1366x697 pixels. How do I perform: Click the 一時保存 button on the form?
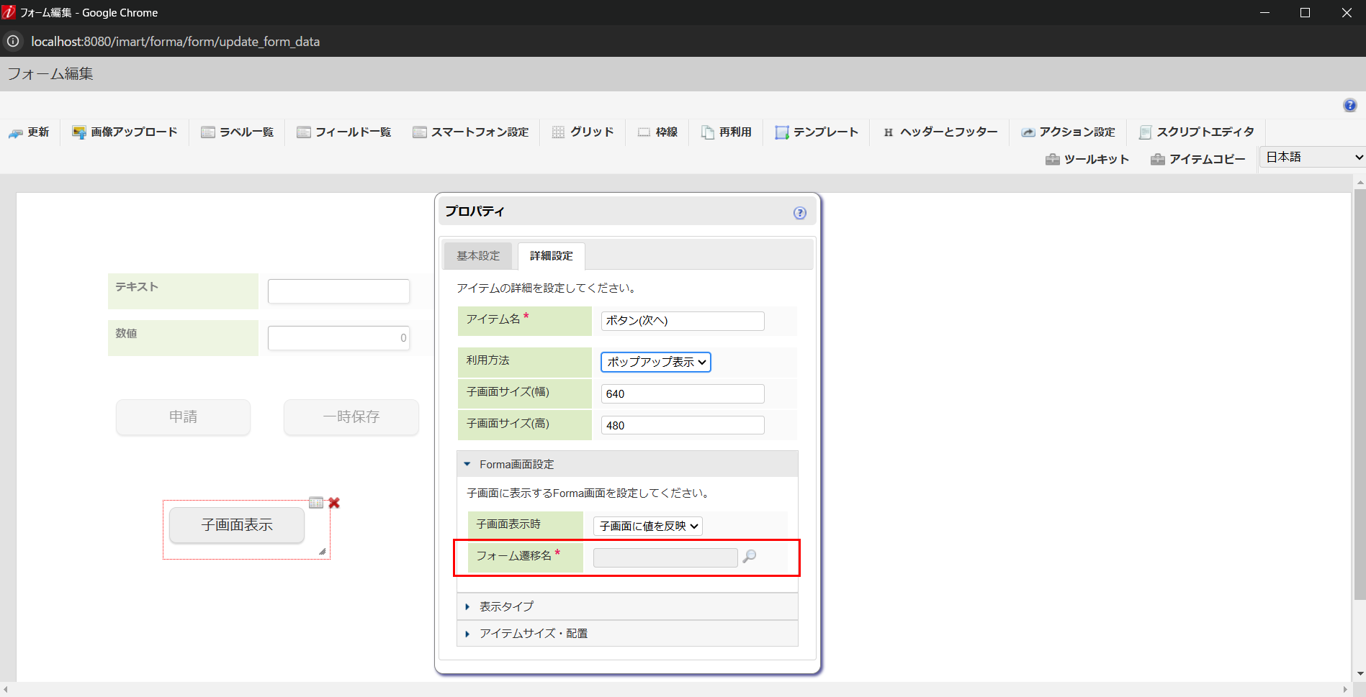(351, 417)
